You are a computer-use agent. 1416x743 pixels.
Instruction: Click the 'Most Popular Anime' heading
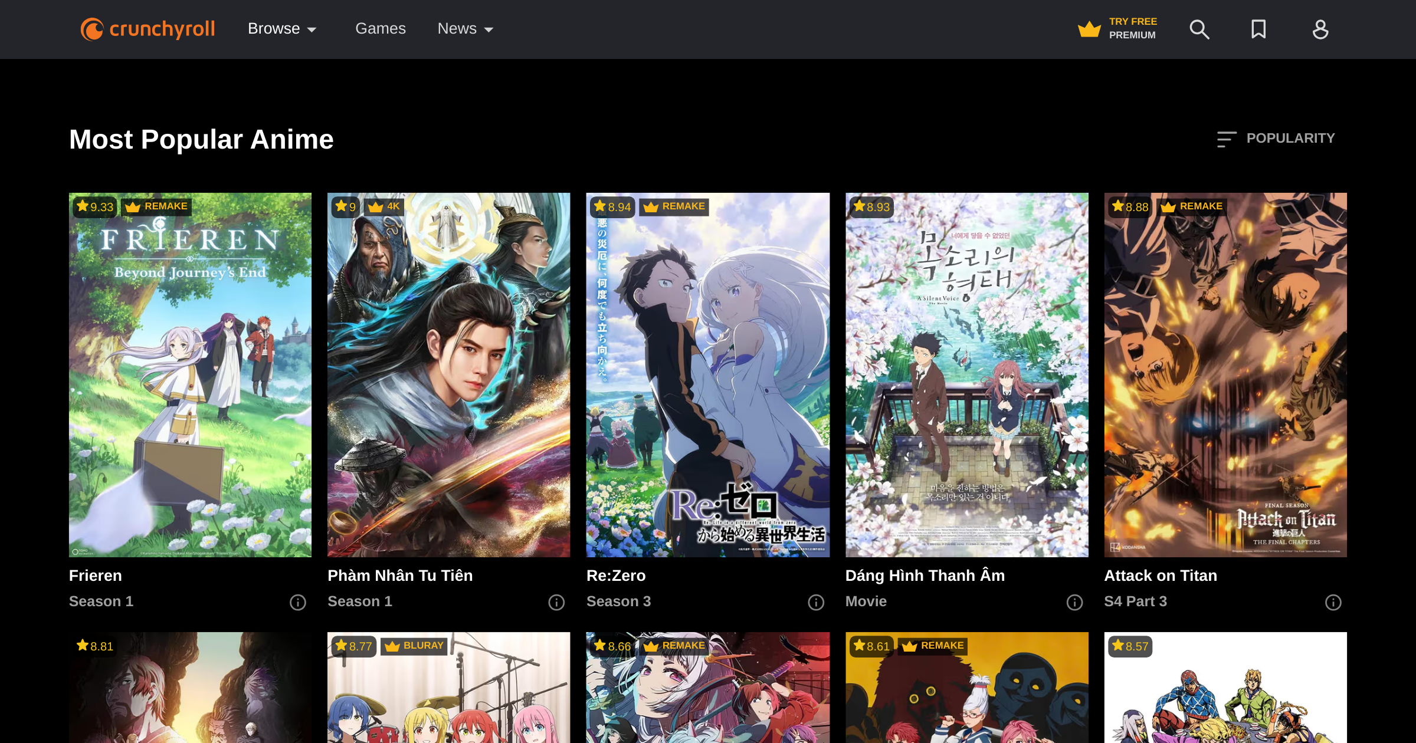tap(201, 140)
